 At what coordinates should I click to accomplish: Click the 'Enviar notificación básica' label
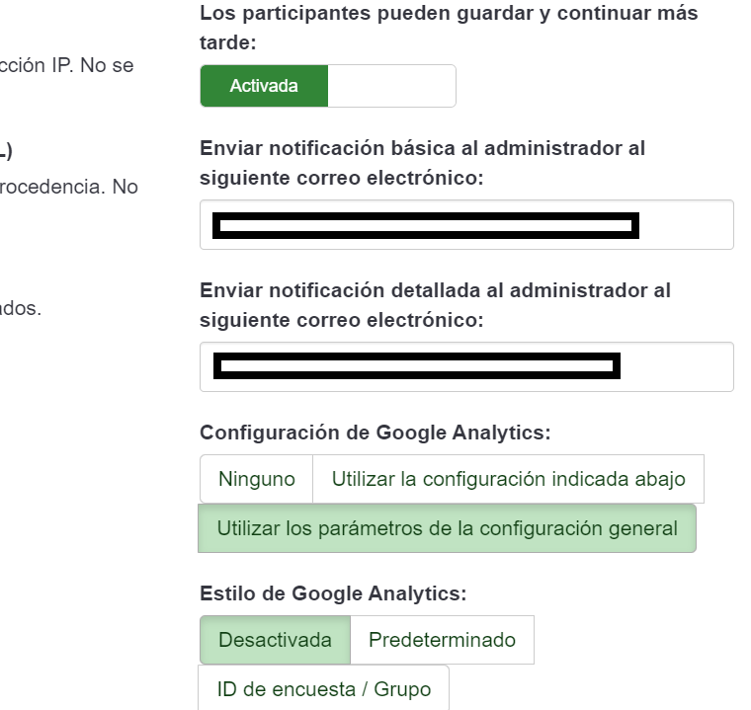pos(422,163)
